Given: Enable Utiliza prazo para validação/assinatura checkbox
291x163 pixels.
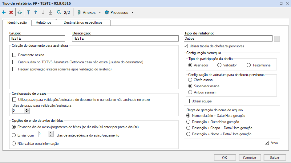Looking at the screenshot, I should point(14,100).
